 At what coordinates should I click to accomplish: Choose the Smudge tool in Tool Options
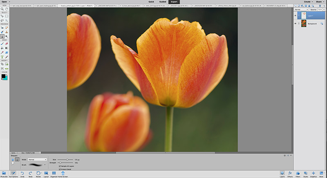coord(13,164)
